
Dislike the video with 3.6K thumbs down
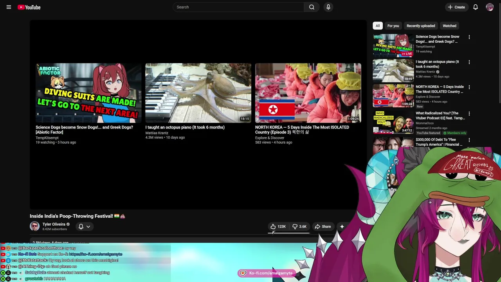[300, 226]
